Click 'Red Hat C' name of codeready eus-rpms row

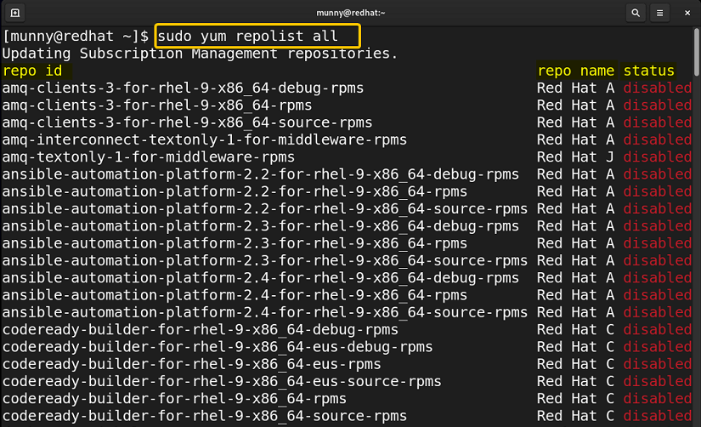575,364
